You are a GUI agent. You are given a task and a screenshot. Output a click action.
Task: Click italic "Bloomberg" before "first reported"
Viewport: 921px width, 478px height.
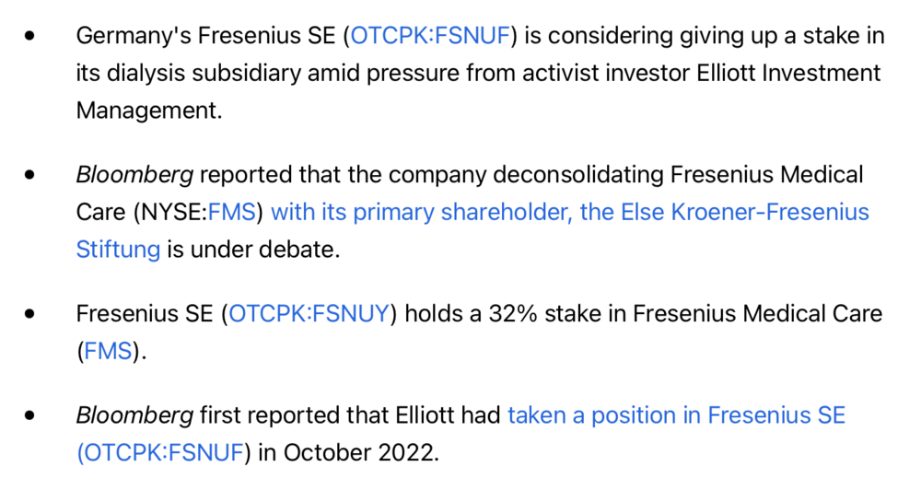pyautogui.click(x=134, y=415)
